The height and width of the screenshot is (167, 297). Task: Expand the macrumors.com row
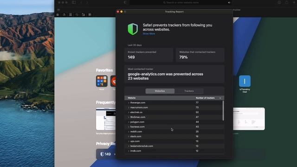[129, 108]
